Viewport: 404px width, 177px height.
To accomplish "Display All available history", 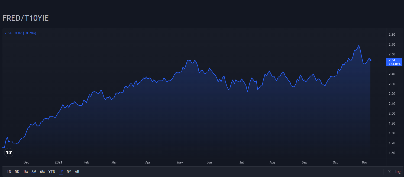I will tap(77, 172).
